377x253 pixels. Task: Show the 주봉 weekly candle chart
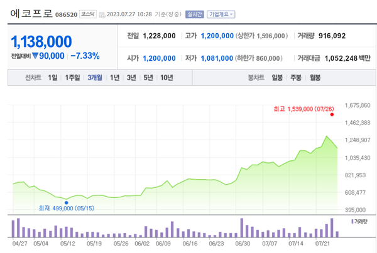click(296, 78)
